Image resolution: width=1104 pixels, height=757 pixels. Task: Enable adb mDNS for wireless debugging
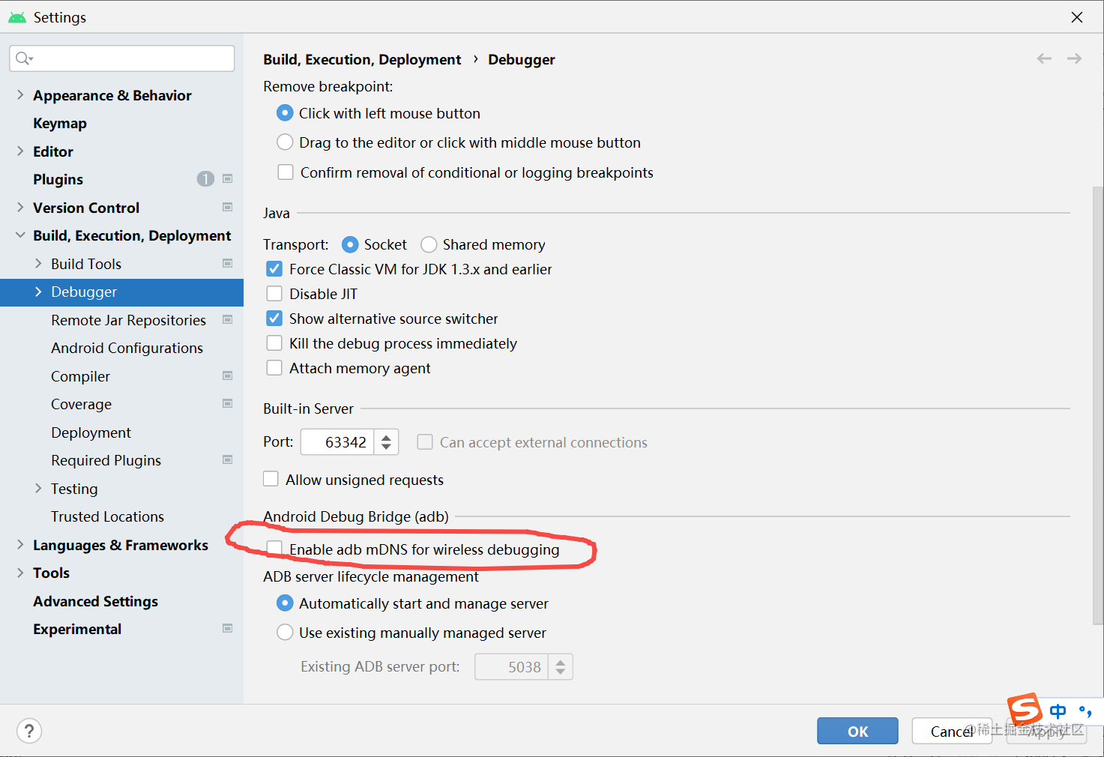(x=275, y=549)
